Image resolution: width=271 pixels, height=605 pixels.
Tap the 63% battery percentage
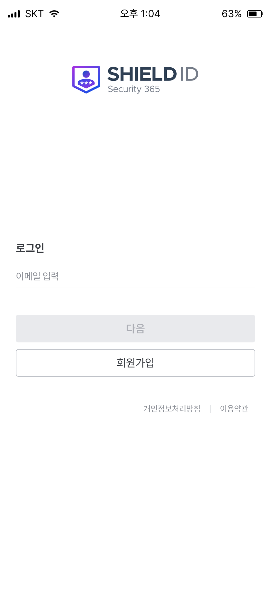pyautogui.click(x=232, y=14)
